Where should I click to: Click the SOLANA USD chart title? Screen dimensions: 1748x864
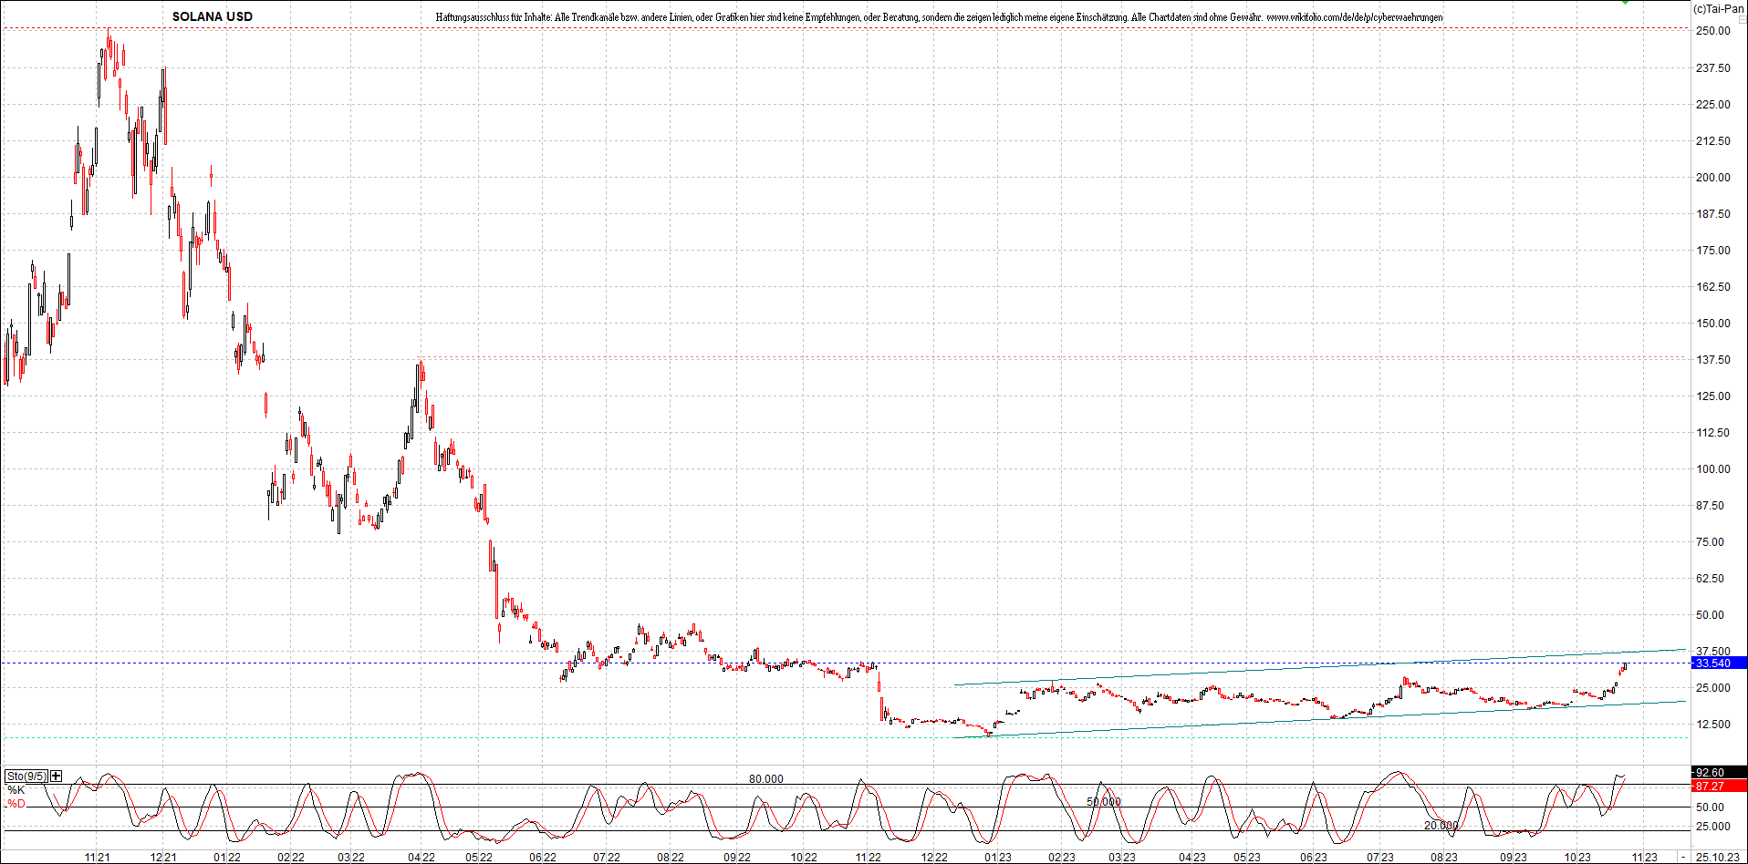tap(212, 15)
